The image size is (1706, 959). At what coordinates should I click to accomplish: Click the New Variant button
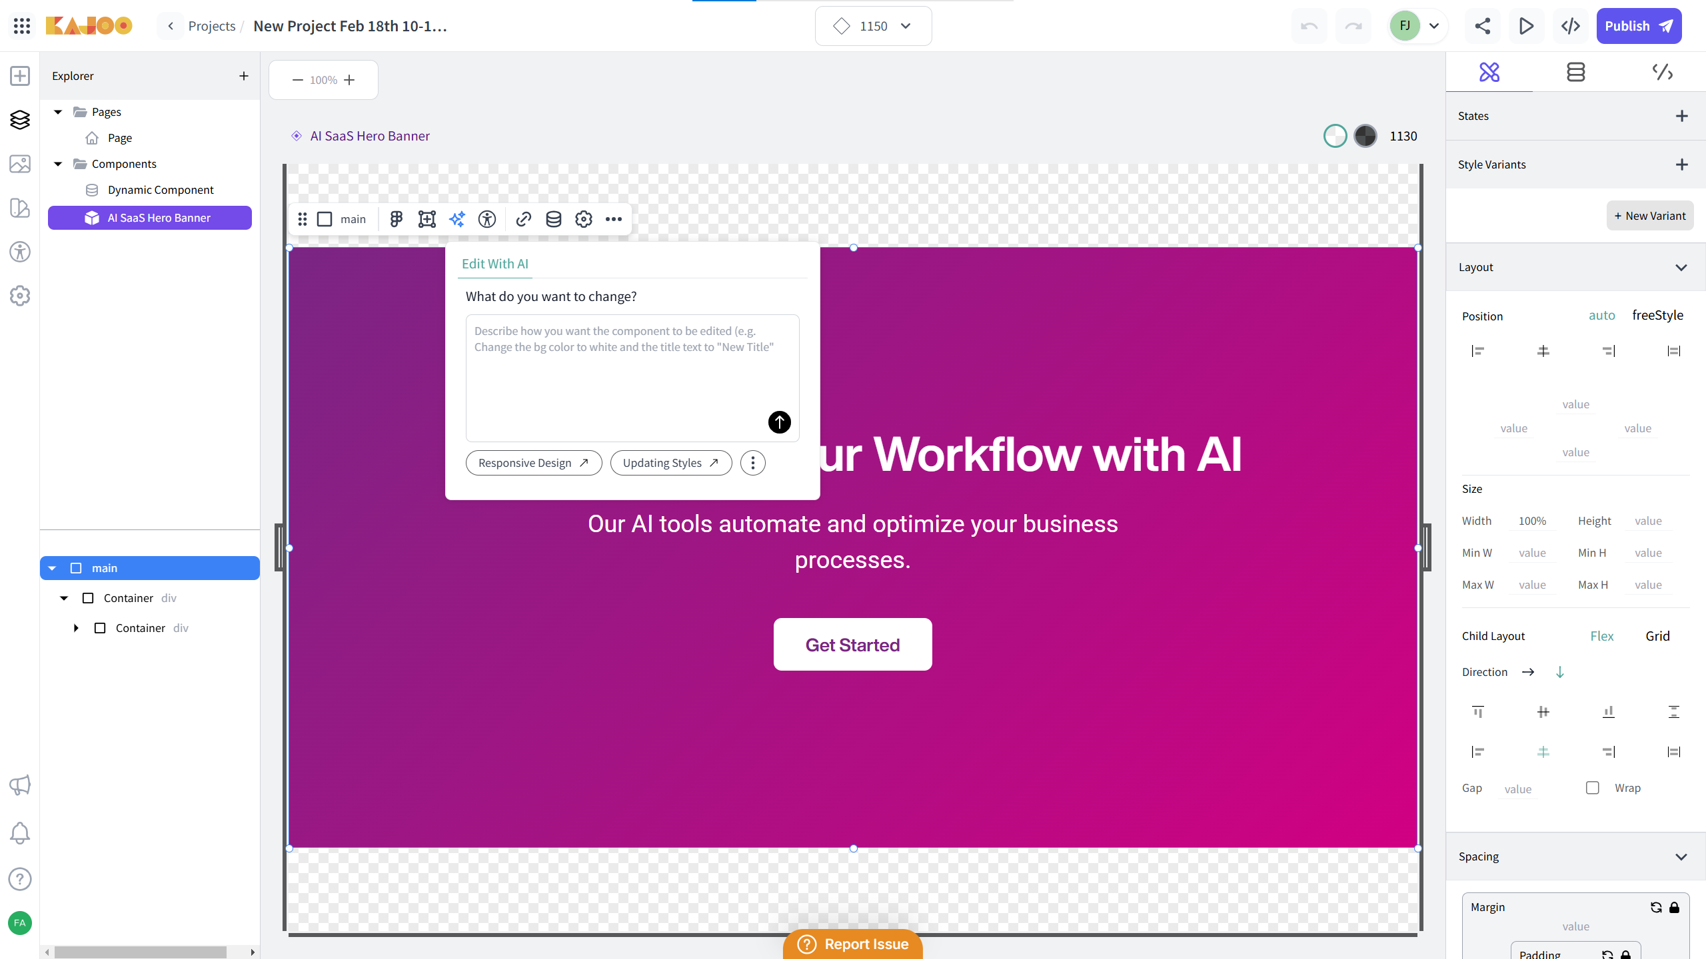[1649, 216]
